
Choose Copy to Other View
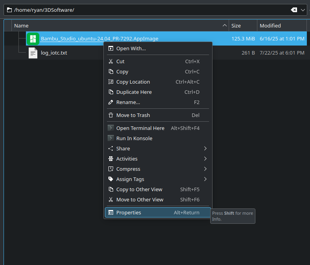158,190
